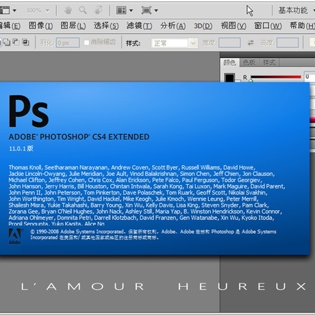Click the View Extras icon

(x=5, y=10)
